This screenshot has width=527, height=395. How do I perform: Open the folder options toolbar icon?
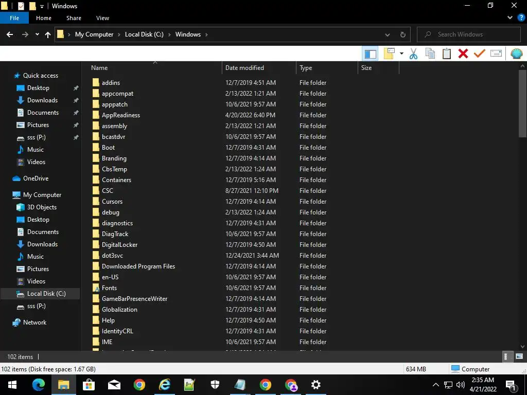(x=389, y=53)
